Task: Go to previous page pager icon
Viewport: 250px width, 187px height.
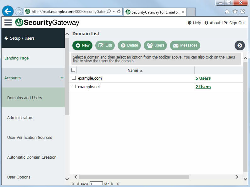Action: point(78,184)
